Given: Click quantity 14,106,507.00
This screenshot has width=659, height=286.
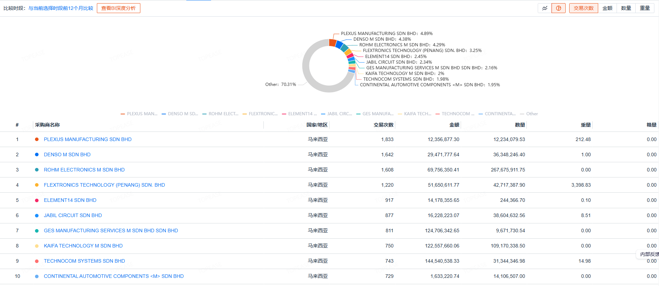Looking at the screenshot, I should coord(509,276).
